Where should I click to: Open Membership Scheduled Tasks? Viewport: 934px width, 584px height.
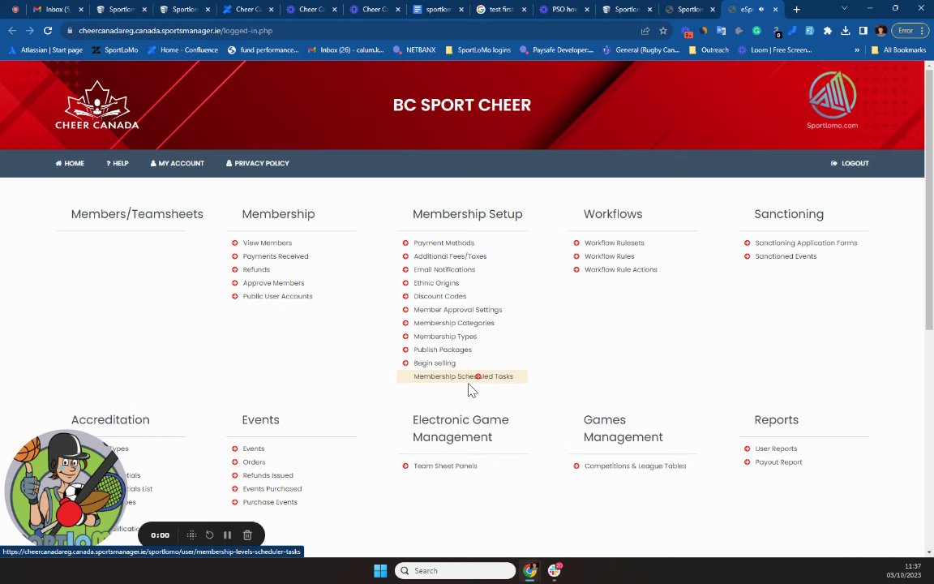(x=463, y=376)
